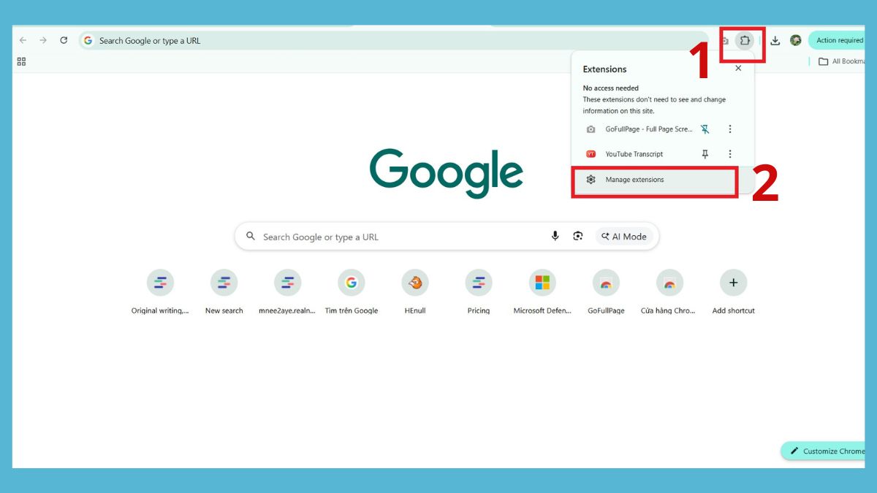Open the apps grid in the bookmarks bar
877x493 pixels.
(x=21, y=61)
